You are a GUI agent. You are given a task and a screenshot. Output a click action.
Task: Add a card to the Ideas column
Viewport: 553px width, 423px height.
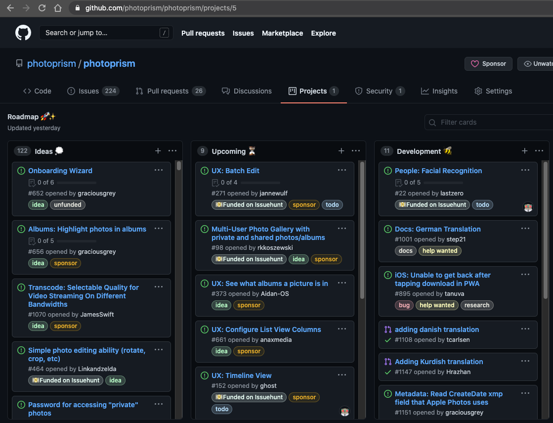[158, 151]
